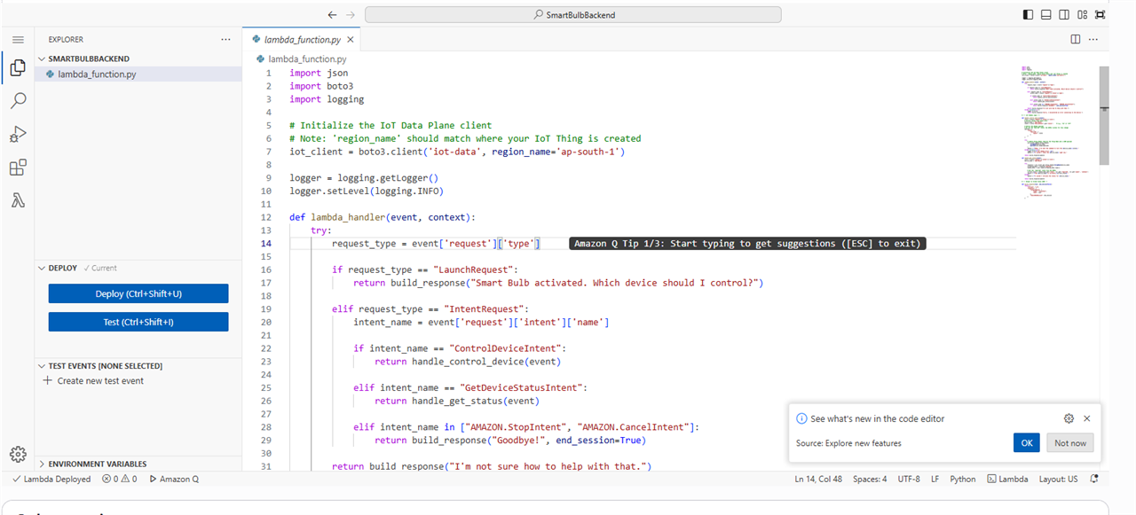Screen dimensions: 1136x515
Task: Click Lambda terminal item in status bar
Action: [1007, 479]
